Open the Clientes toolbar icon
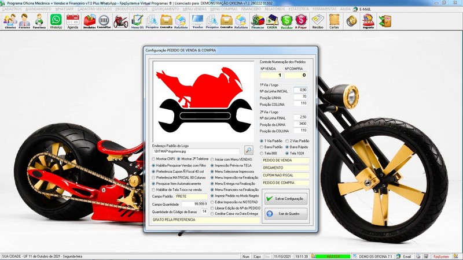This screenshot has width=463, height=260. click(x=10, y=21)
